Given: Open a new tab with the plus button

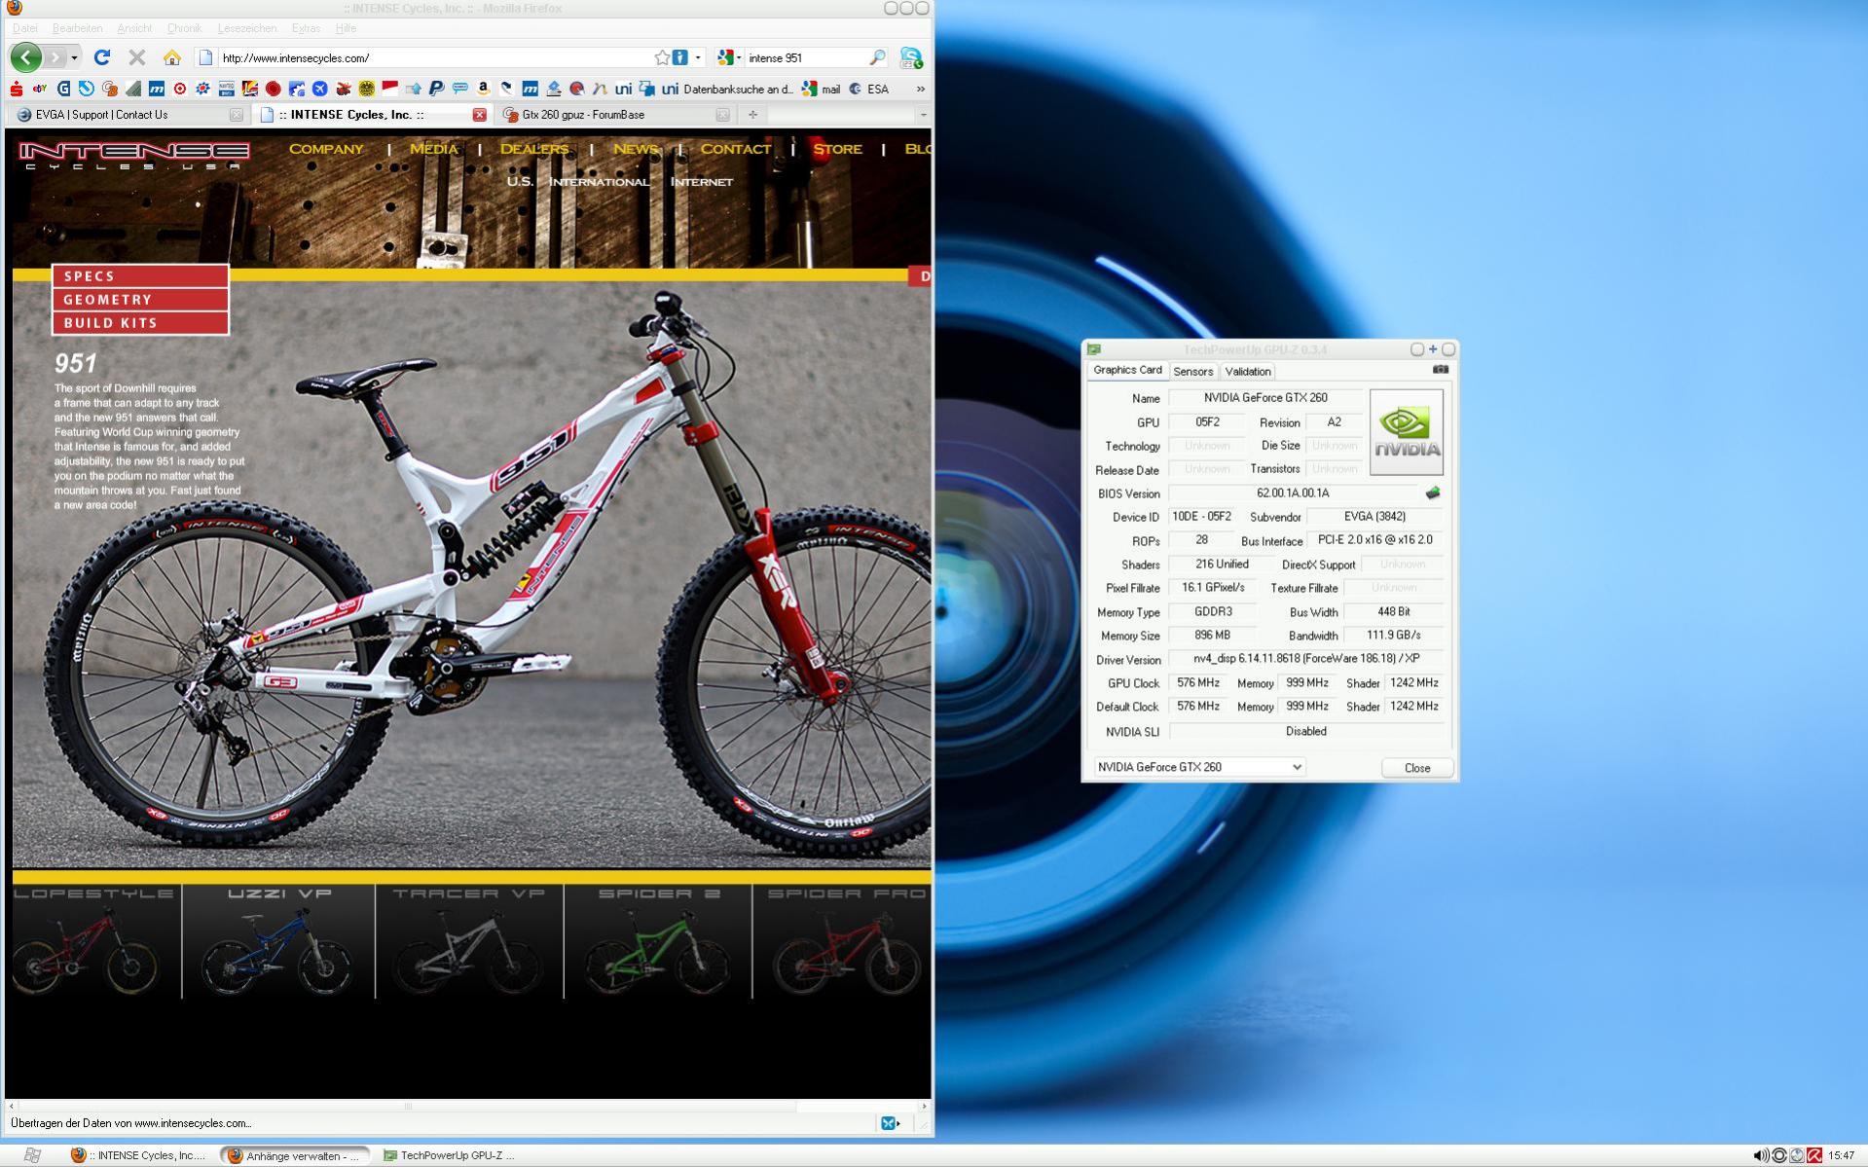Looking at the screenshot, I should [752, 115].
